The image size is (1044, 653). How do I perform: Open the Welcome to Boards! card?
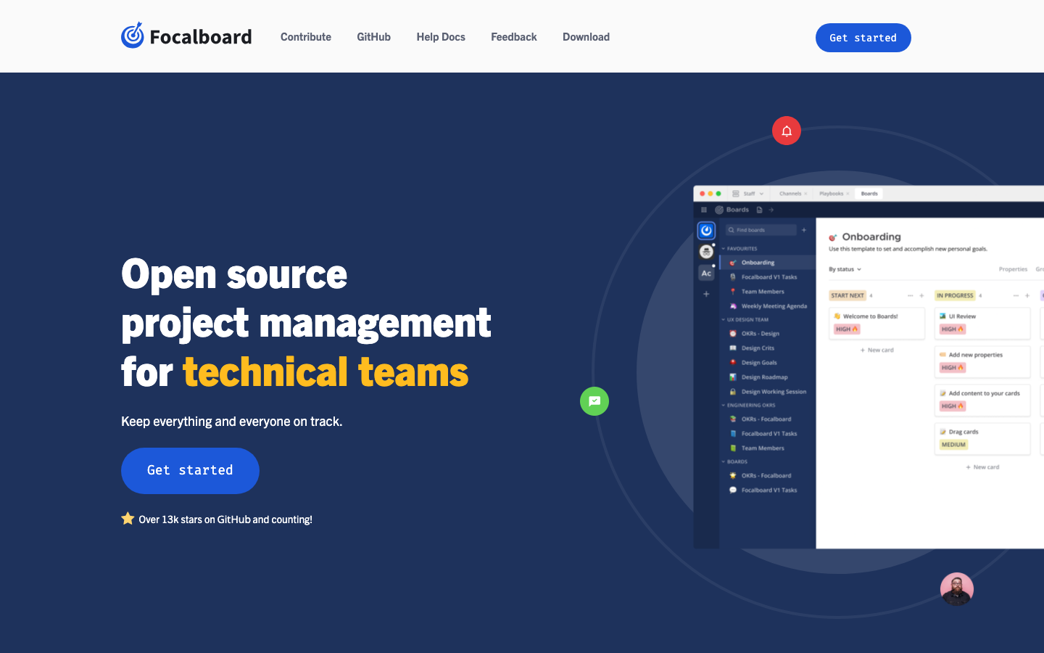[x=877, y=323]
